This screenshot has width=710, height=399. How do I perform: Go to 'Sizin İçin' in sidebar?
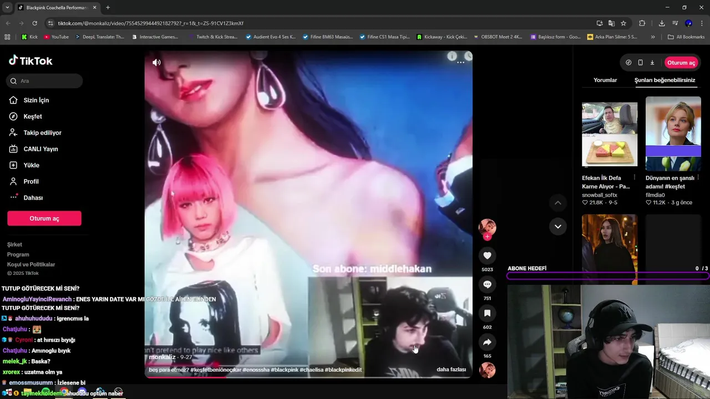pyautogui.click(x=37, y=100)
